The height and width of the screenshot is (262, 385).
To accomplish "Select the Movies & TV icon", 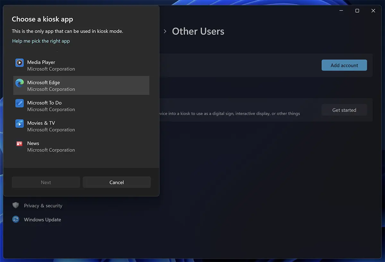I will 20,123.
